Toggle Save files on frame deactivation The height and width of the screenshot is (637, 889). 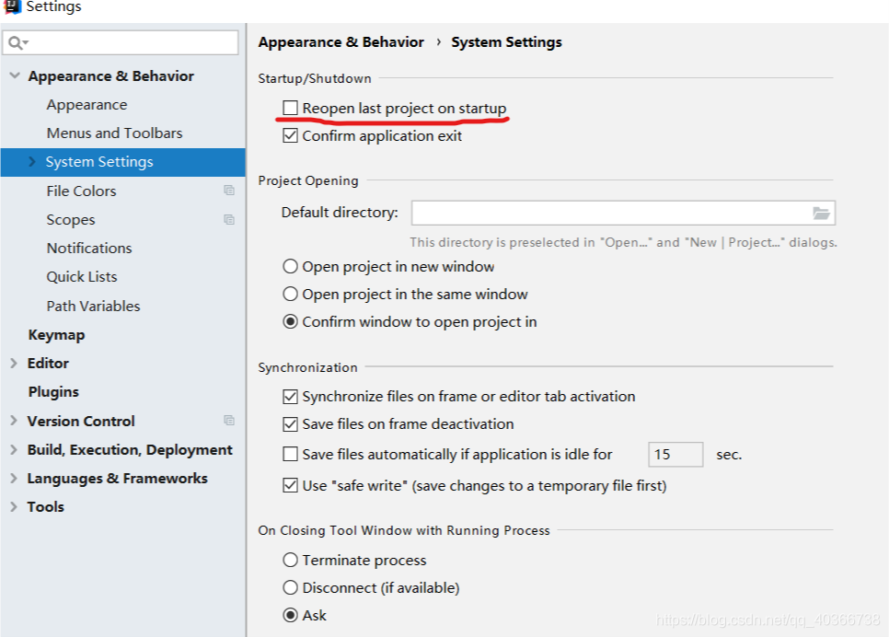(x=291, y=424)
